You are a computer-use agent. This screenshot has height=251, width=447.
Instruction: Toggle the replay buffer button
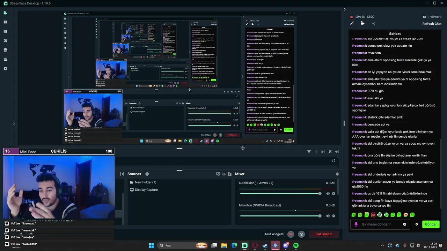pyautogui.click(x=301, y=234)
